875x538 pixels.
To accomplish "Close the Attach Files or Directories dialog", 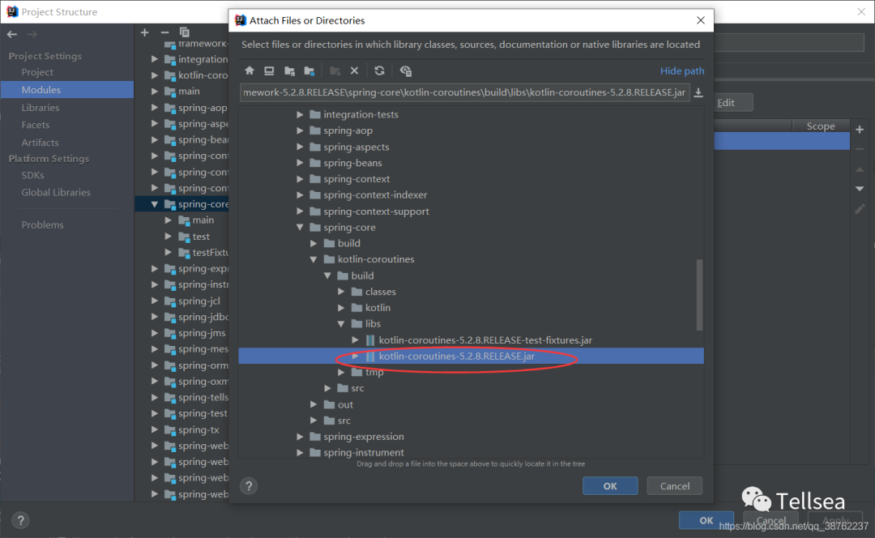I will pyautogui.click(x=700, y=20).
